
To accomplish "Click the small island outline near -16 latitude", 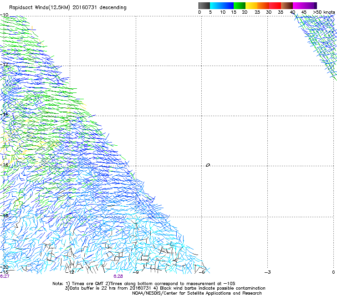I will [x=208, y=165].
